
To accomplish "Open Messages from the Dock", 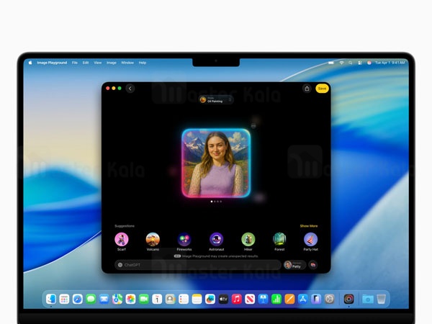I will point(91,299).
